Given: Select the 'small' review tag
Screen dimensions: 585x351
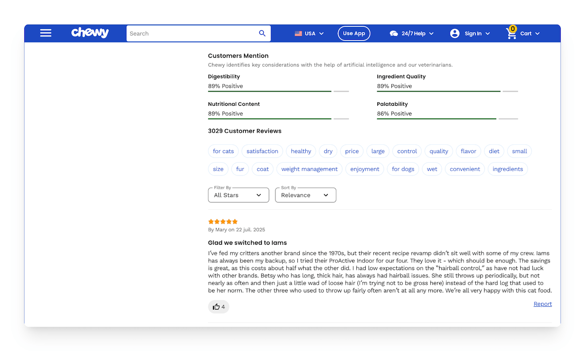Looking at the screenshot, I should [520, 151].
